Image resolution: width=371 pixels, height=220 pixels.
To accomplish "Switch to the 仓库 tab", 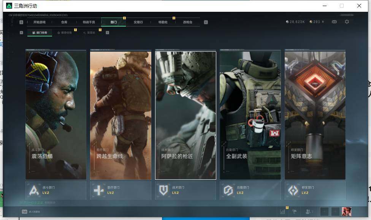I will point(64,22).
